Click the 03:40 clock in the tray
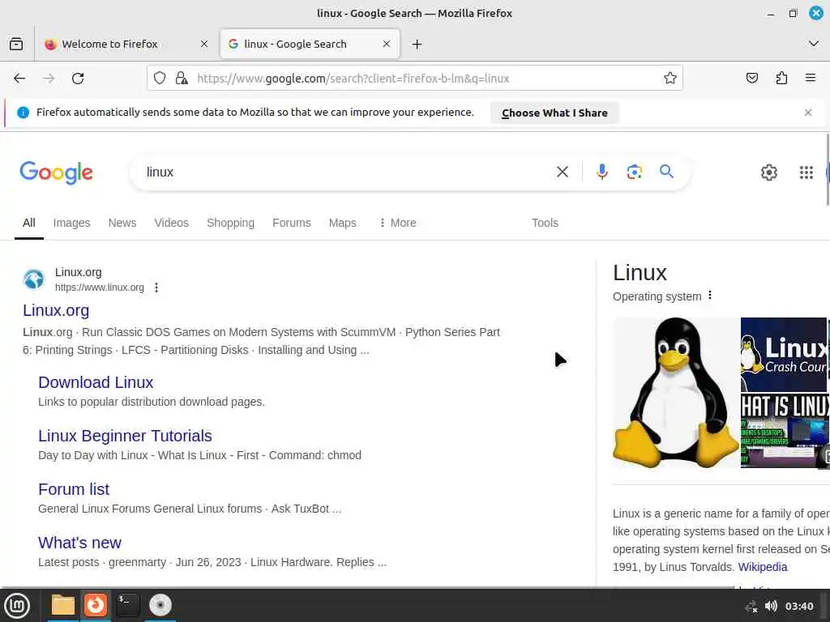The image size is (830, 622). (x=799, y=606)
